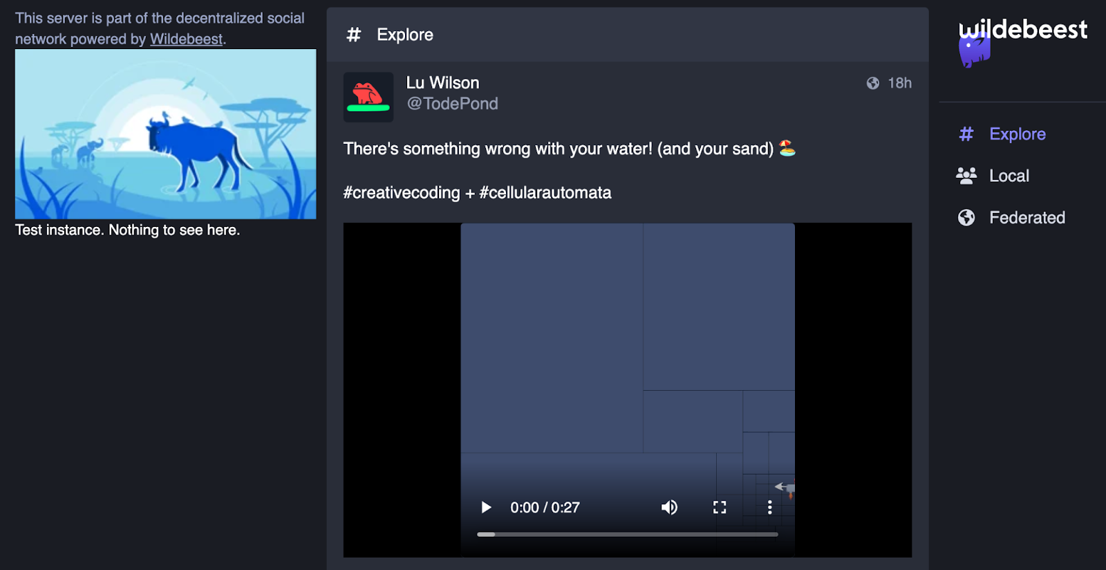The width and height of the screenshot is (1106, 570).
Task: Click the Explore heading at the top
Action: pos(405,35)
